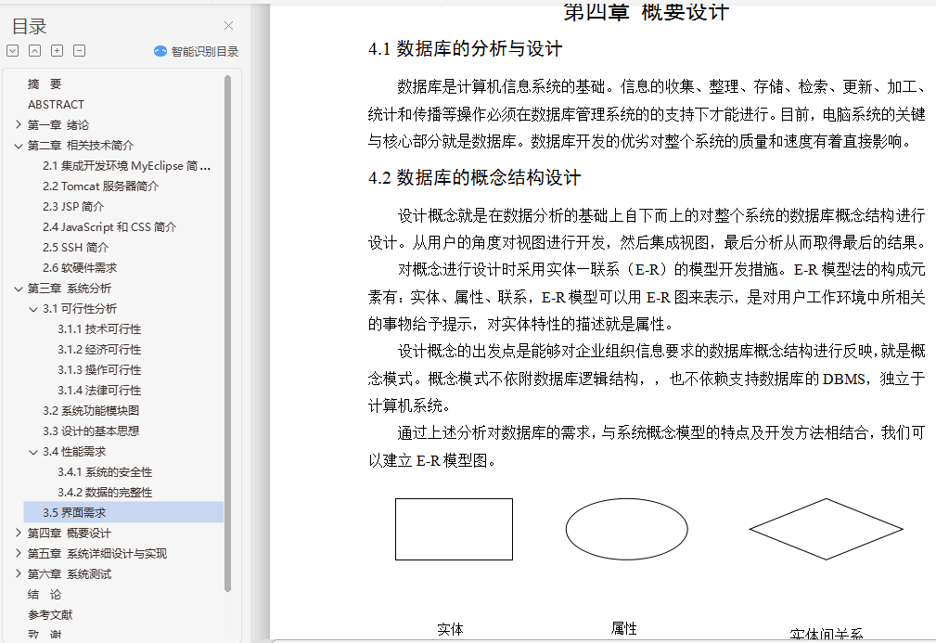The width and height of the screenshot is (936, 643).
Task: Select 第一章 绪论 in the outline
Action: (58, 124)
